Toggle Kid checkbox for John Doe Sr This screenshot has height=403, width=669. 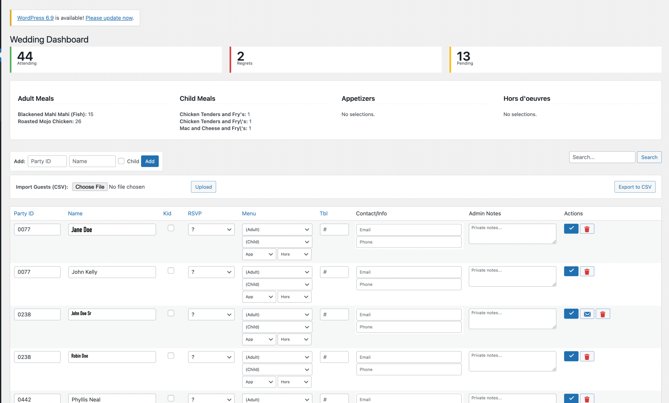[171, 313]
